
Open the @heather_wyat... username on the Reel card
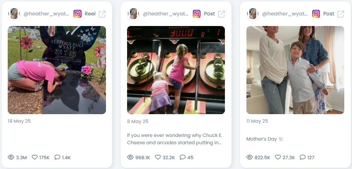[46, 14]
